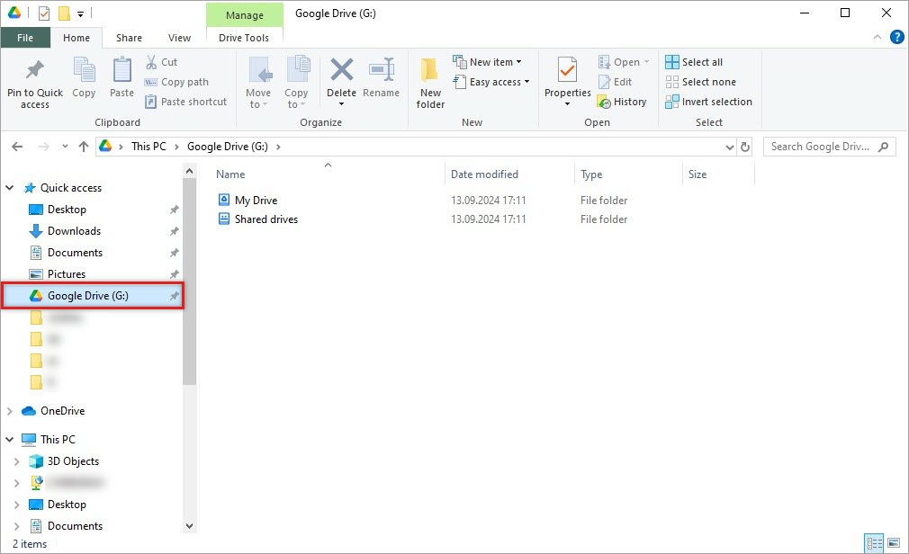Image resolution: width=909 pixels, height=554 pixels.
Task: Click Google Drive icon in title bar
Action: click(x=14, y=13)
